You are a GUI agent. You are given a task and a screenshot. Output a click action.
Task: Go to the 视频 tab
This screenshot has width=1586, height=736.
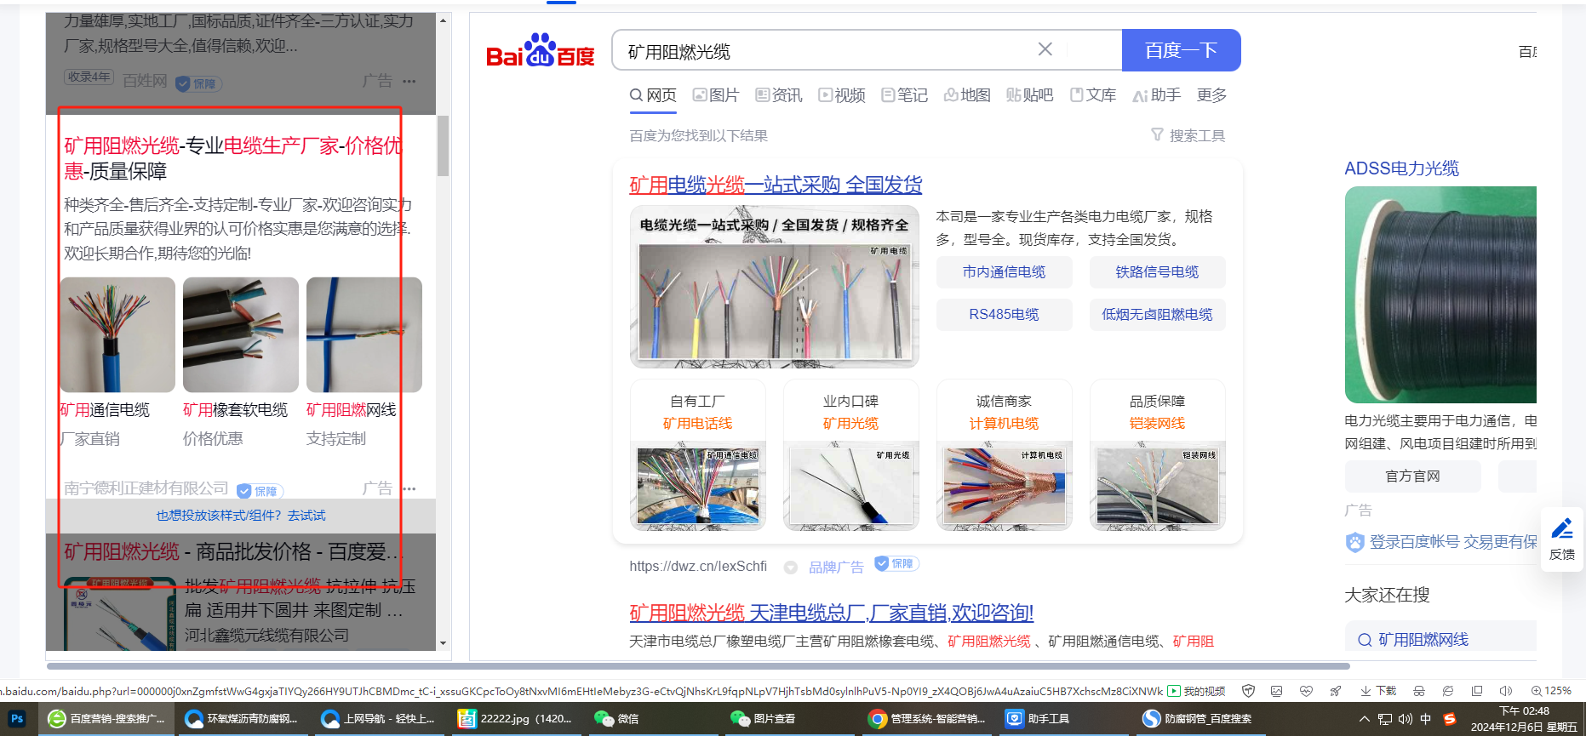[842, 95]
